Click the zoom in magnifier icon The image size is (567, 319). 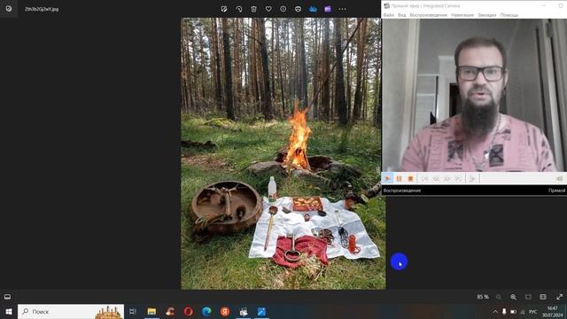(x=514, y=297)
